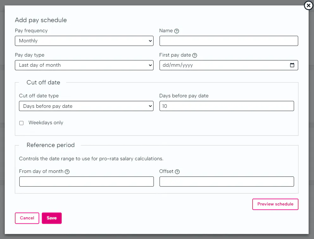Open the Pay frequency dropdown

coord(84,41)
